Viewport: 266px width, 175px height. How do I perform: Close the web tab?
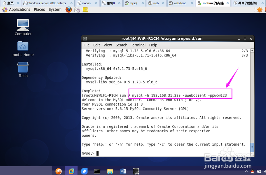163,3
